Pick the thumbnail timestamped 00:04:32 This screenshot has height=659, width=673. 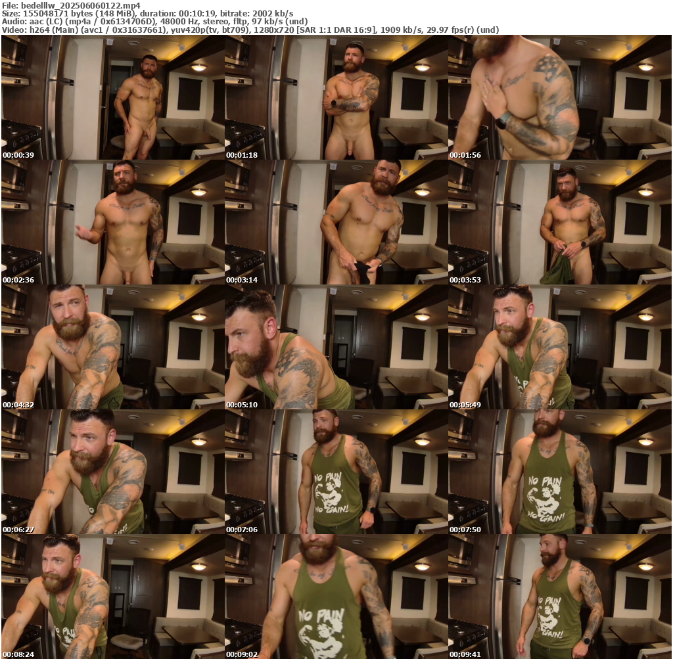[x=113, y=347]
